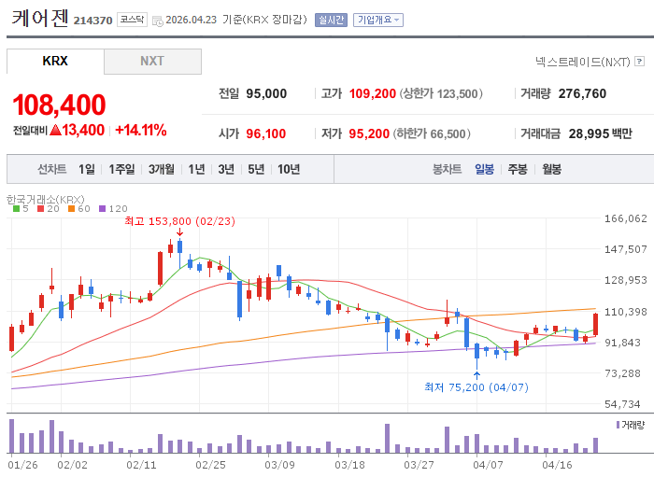Click the change value 13,400
This screenshot has width=654, height=477.
tap(83, 130)
